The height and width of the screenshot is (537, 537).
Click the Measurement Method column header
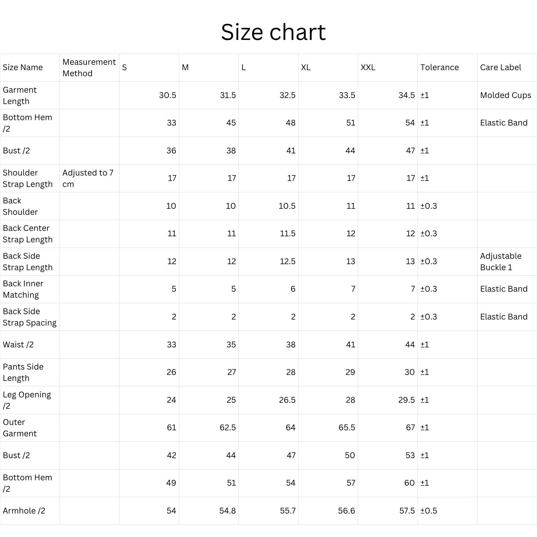point(89,67)
